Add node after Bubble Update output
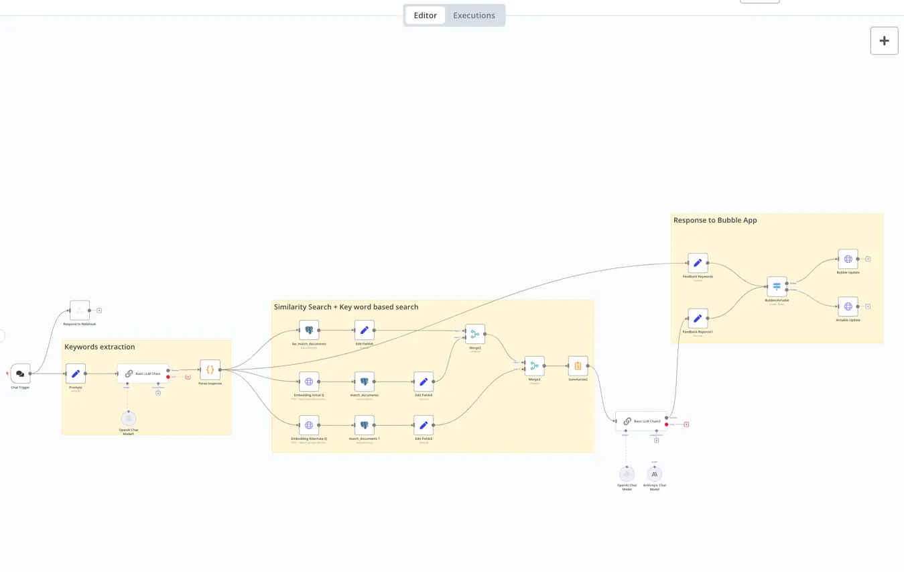Viewport: 904px width, 572px height. pos(868,259)
